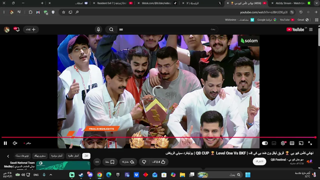320x180 pixels.
Task: Show hidden system tray icons
Action: (51, 175)
